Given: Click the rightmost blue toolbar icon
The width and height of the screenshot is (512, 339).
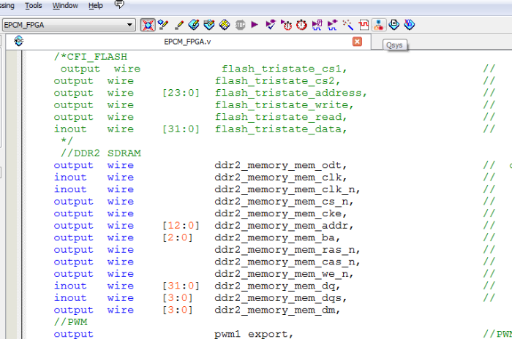Looking at the screenshot, I should click(x=409, y=25).
